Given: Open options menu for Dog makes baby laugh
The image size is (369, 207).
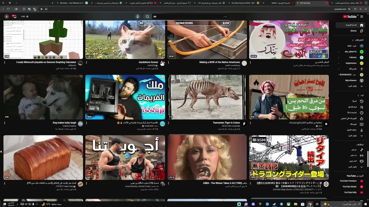Looking at the screenshot, I should (5, 123).
